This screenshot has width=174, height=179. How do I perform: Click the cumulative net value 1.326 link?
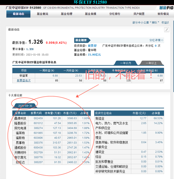click(x=30, y=49)
